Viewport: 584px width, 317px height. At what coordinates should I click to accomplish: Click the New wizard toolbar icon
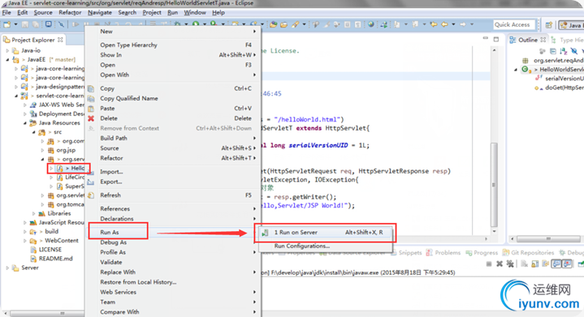pos(7,24)
